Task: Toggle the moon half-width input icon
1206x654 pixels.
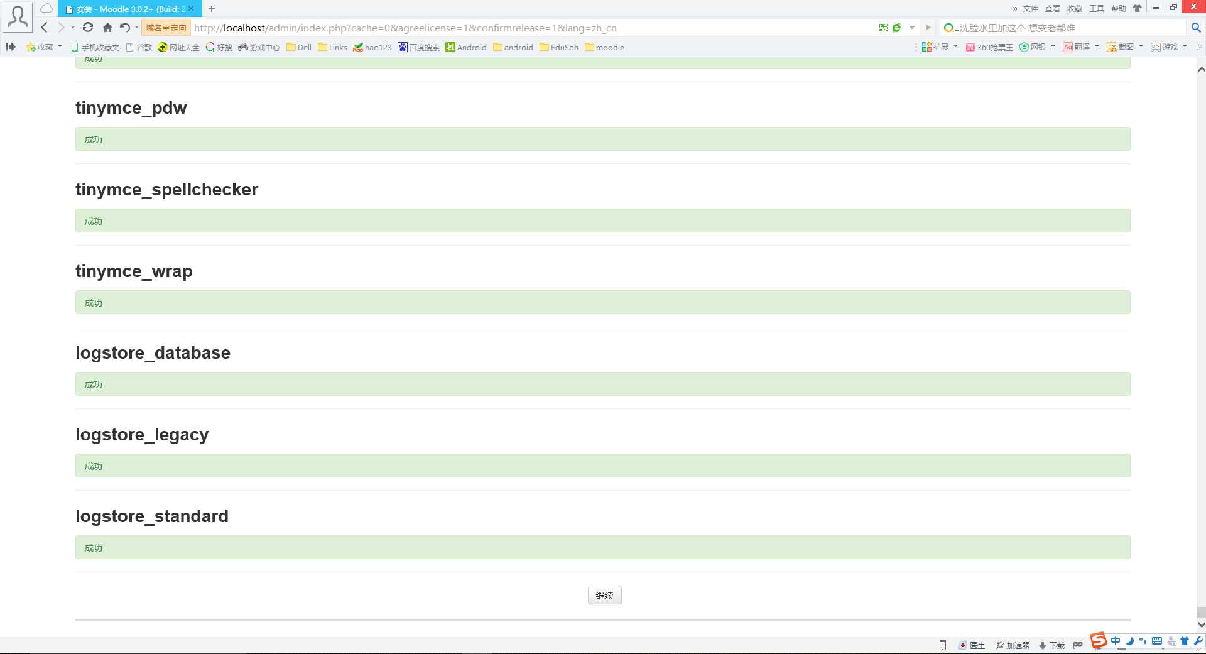Action: pyautogui.click(x=1129, y=641)
